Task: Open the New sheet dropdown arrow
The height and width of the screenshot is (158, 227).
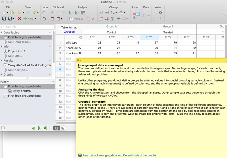Action: tap(35, 19)
